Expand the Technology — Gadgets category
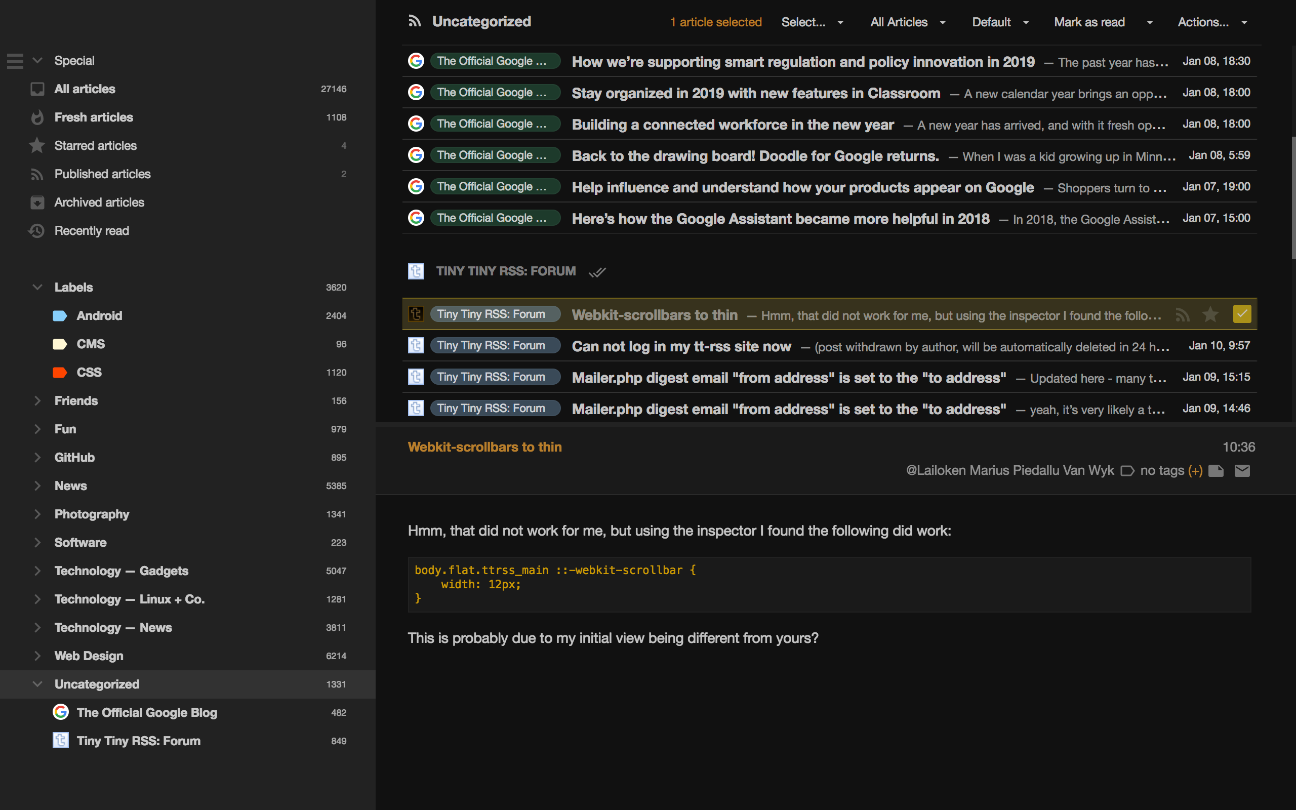1296x810 pixels. click(x=37, y=572)
